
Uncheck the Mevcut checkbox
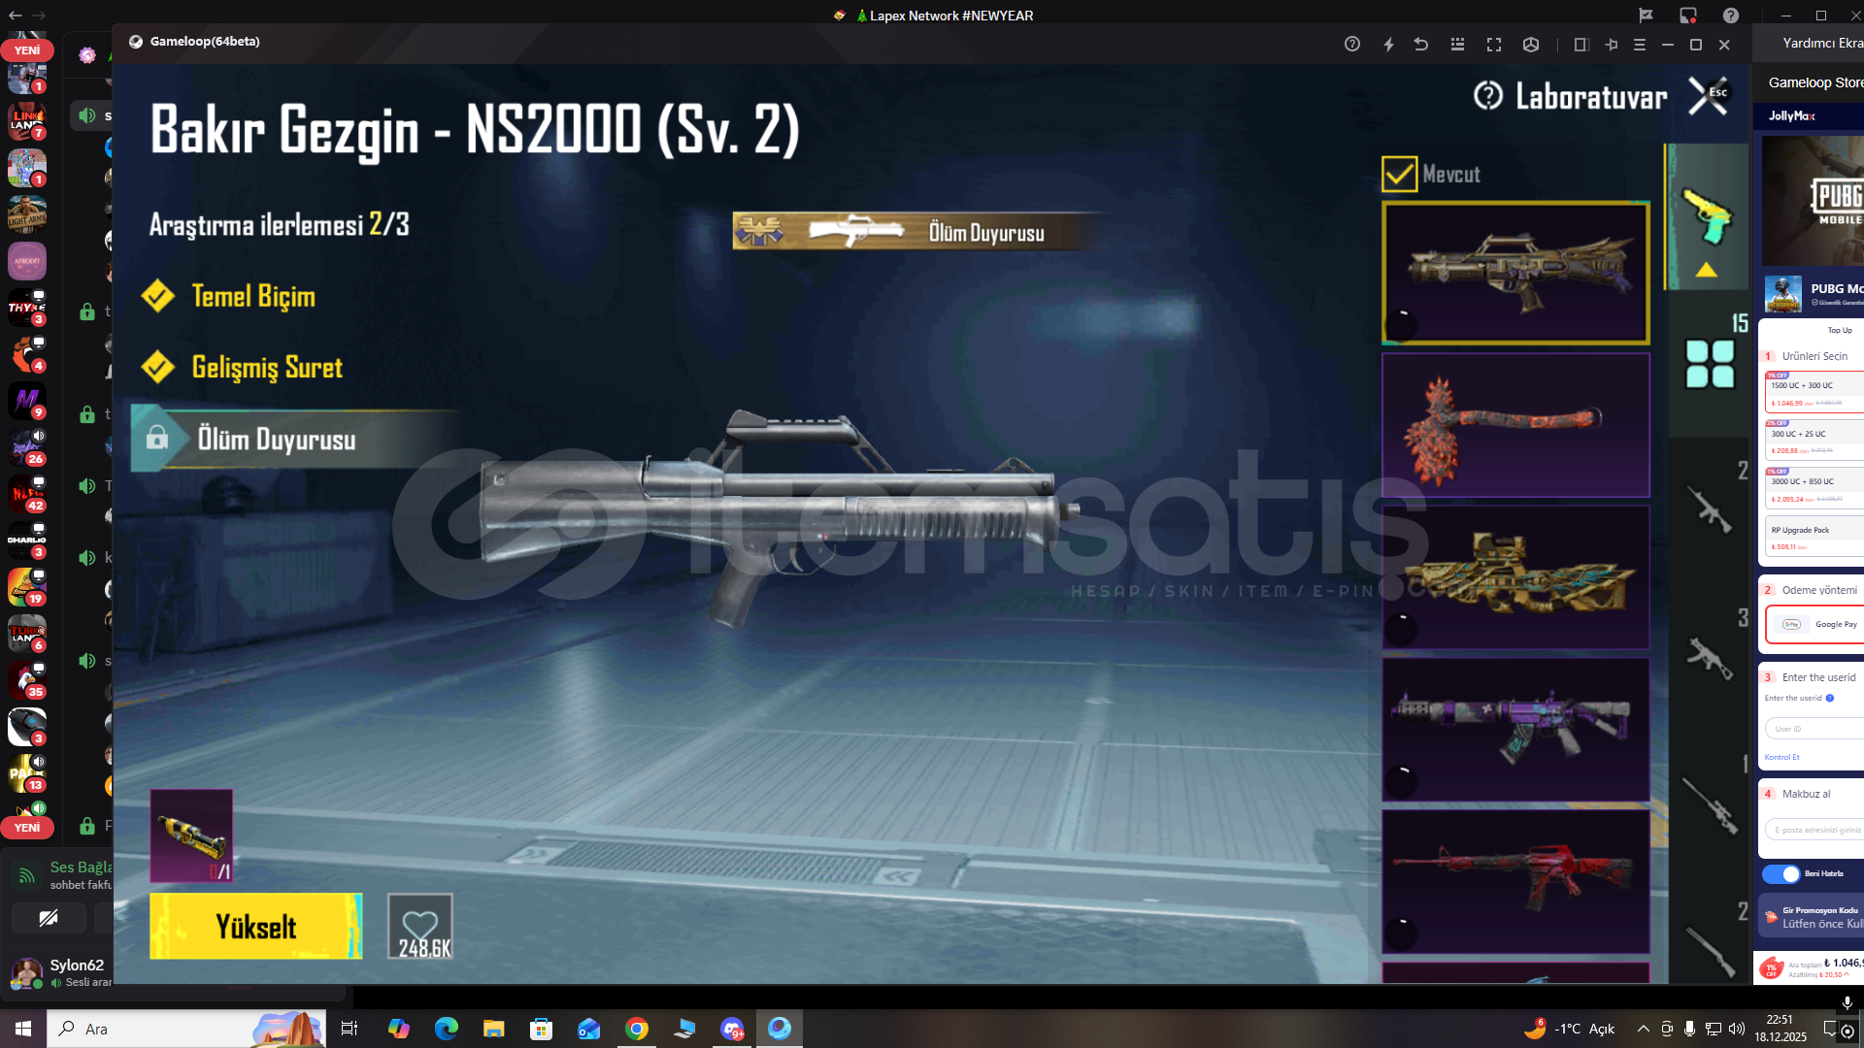pyautogui.click(x=1399, y=175)
